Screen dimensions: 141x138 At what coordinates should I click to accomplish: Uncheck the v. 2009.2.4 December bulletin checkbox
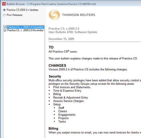5,27
